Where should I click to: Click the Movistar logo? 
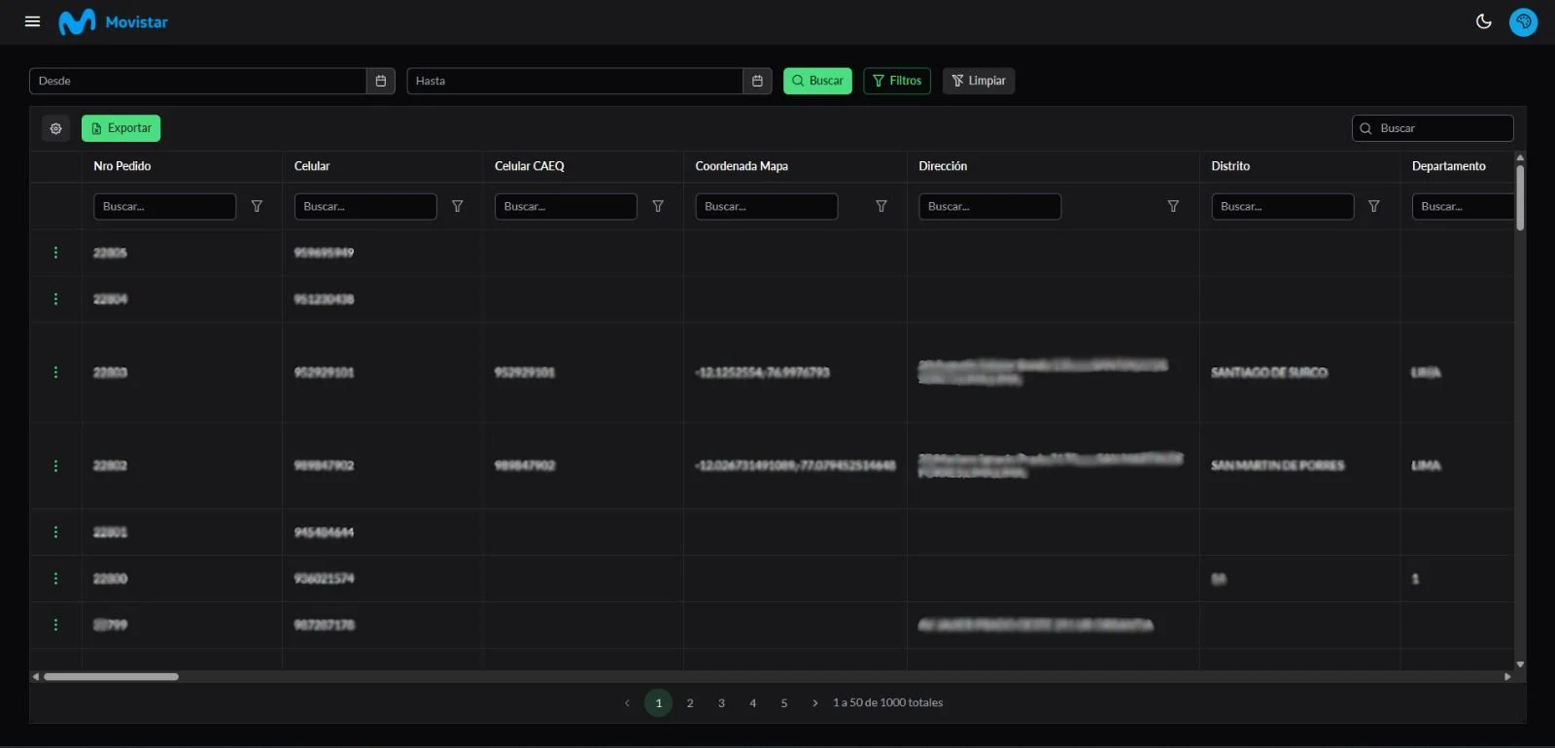pyautogui.click(x=113, y=21)
